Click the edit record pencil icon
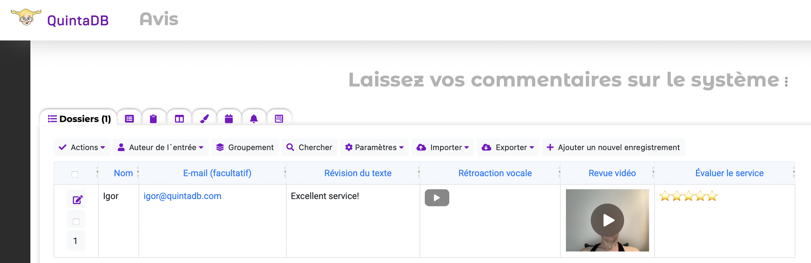The height and width of the screenshot is (263, 811). point(77,199)
